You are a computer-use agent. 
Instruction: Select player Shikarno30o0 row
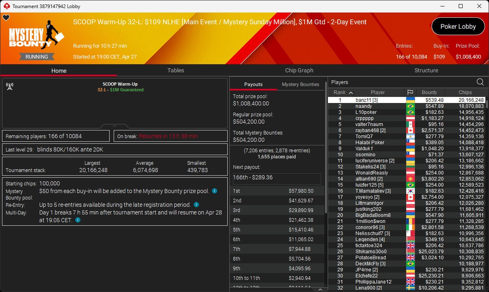pyautogui.click(x=406, y=252)
